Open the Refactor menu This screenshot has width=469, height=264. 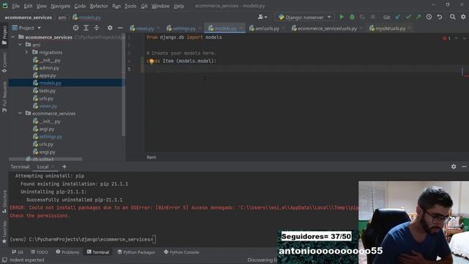(x=99, y=6)
